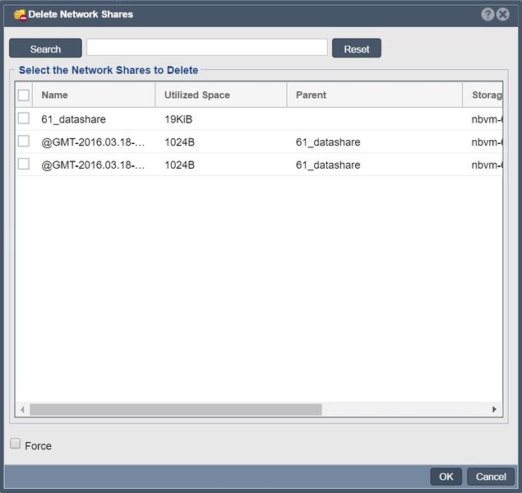
Task: Click the horizontal scrollbar thumb
Action: (x=176, y=409)
